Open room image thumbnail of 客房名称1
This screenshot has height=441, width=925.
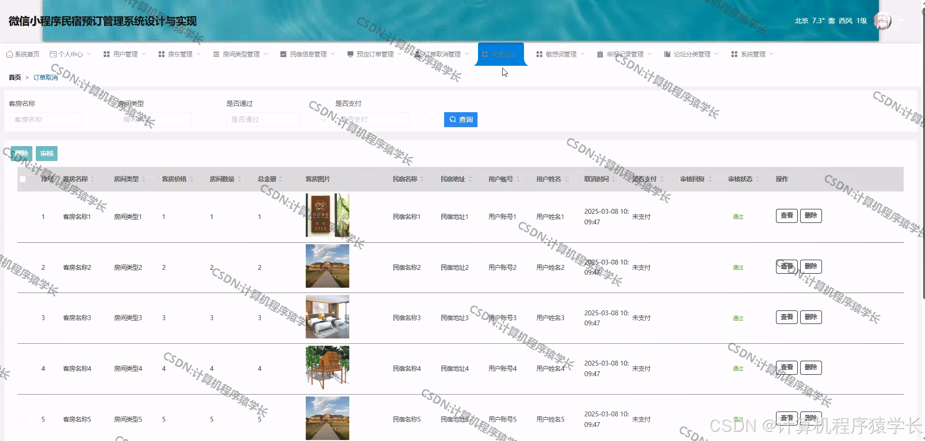click(x=328, y=215)
